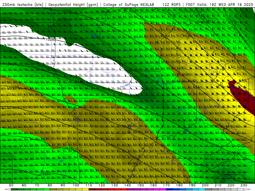Screen dimensions: 255x191
Task: Select the "College of DuPage NEXLAB" credit text
Action: click(x=129, y=4)
